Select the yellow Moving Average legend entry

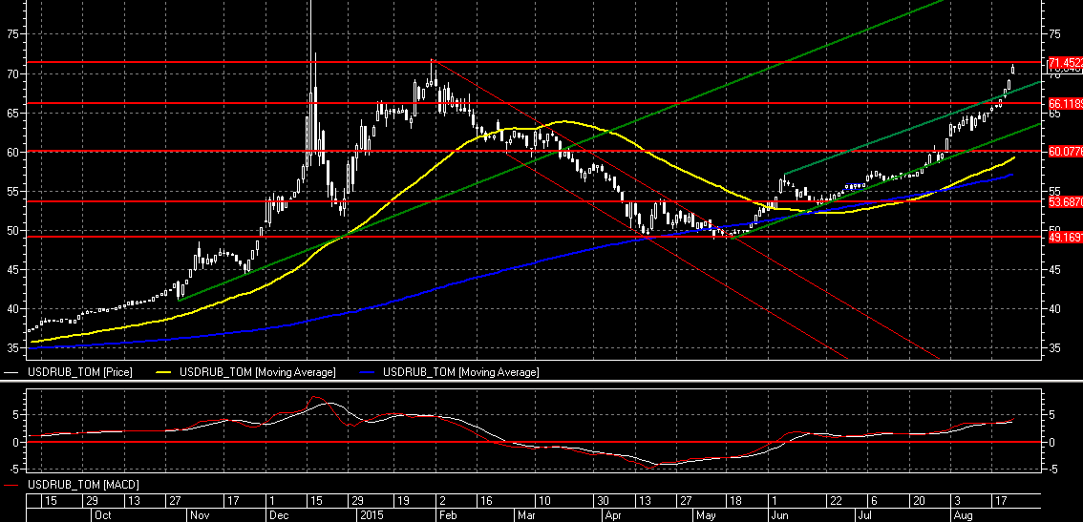click(260, 371)
